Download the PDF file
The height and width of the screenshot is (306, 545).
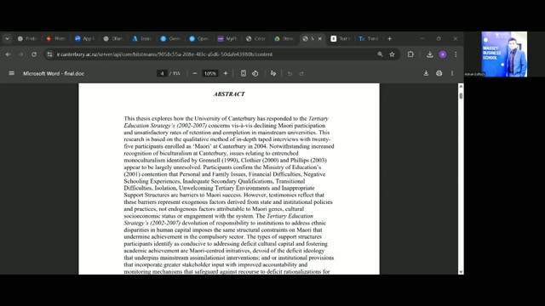tap(426, 73)
